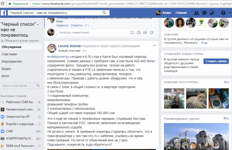232x150 pixels.
Task: Switch to the Мероприятия section
Action: (x=11, y=61)
